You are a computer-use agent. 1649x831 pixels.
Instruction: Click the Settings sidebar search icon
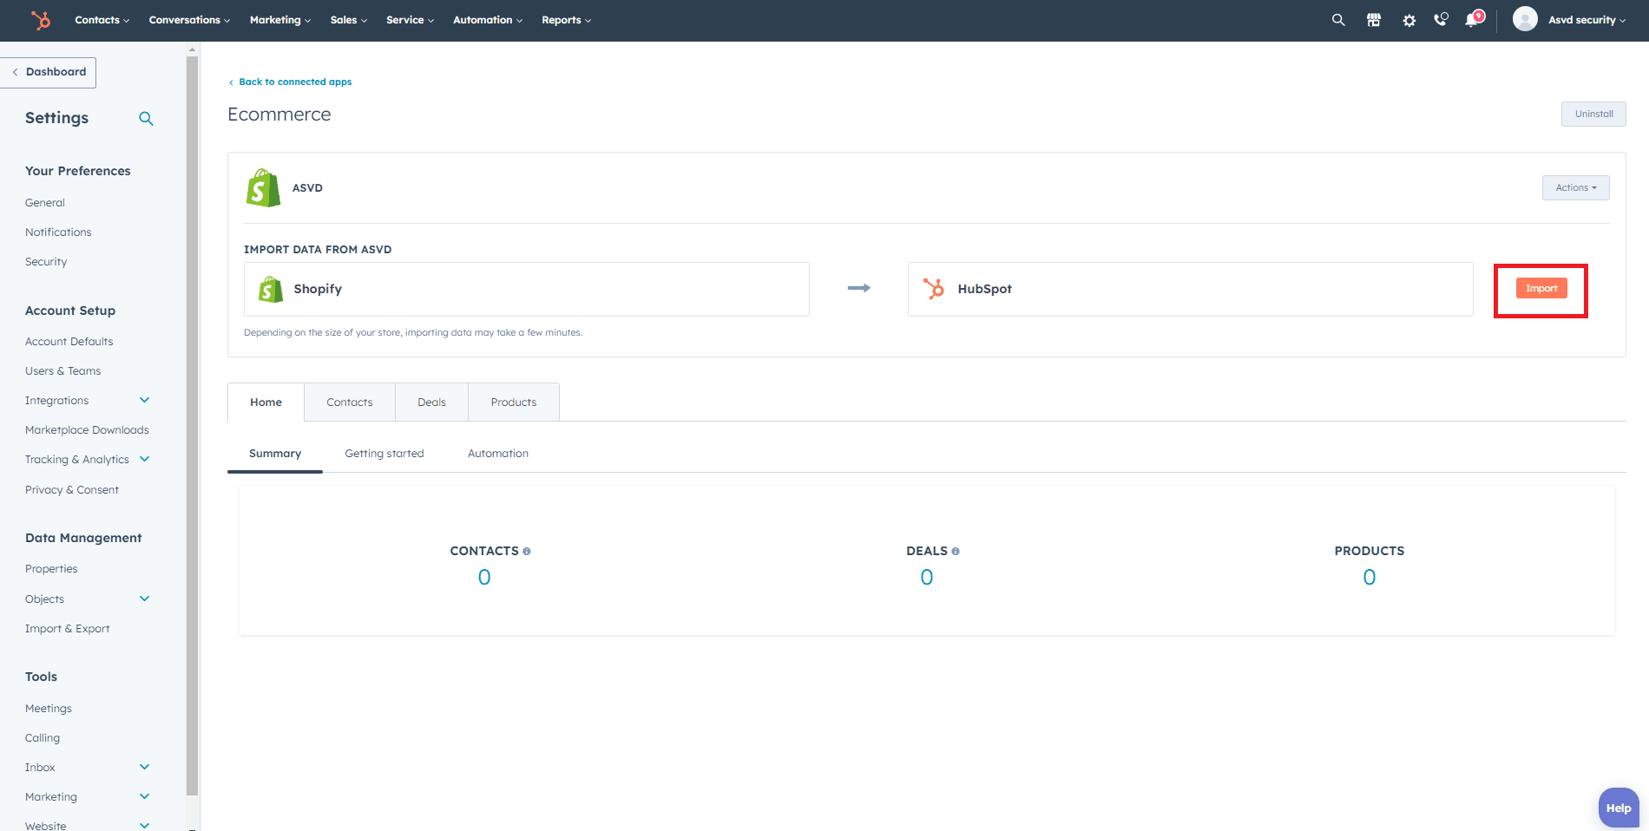[146, 119]
